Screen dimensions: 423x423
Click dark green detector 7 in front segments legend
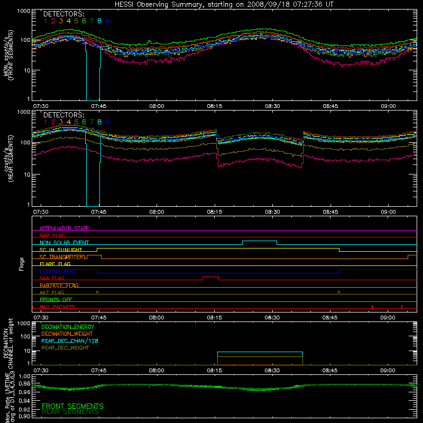[91, 21]
